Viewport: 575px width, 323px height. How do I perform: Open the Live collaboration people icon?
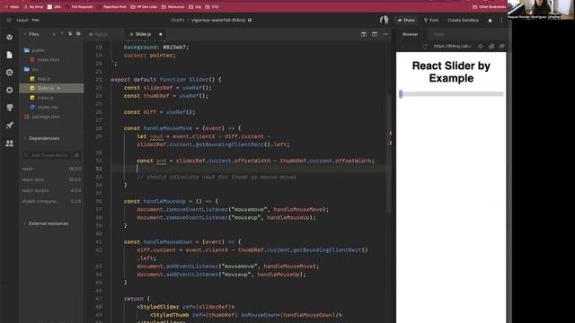tap(10, 144)
